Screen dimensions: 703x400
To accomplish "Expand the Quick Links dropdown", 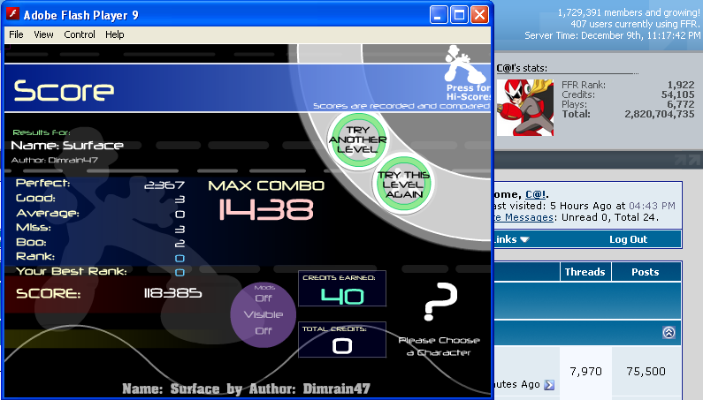I will coord(513,239).
